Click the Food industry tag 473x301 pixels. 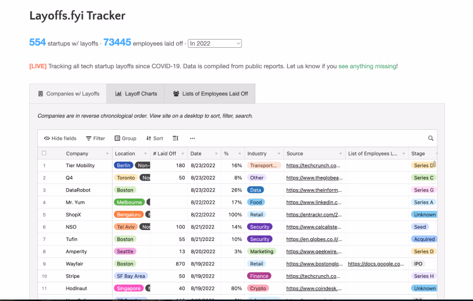point(256,203)
